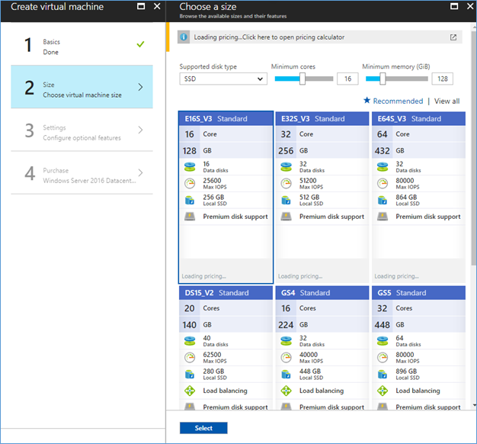Click data disks icon on E32S_V3 card
Viewport: 477px width, 444px height.
(286, 167)
